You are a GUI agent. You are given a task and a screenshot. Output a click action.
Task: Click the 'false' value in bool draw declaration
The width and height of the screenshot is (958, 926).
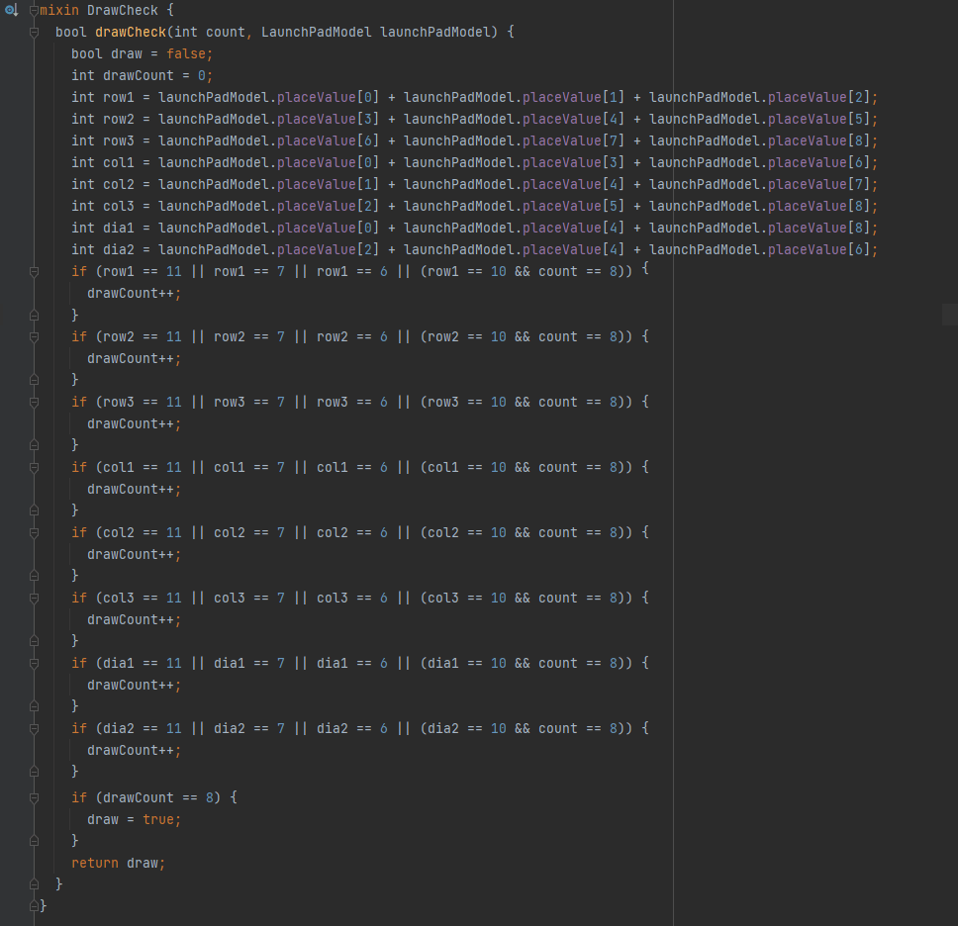coord(185,53)
